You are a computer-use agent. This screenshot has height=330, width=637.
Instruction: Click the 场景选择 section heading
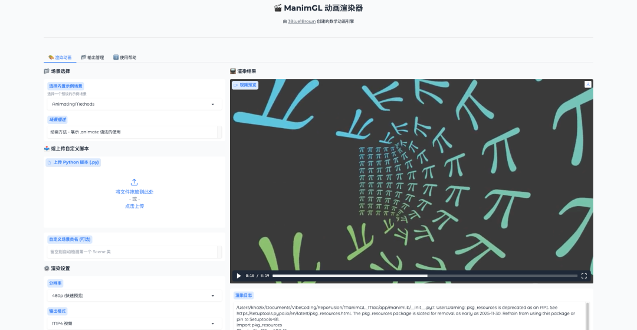(57, 71)
